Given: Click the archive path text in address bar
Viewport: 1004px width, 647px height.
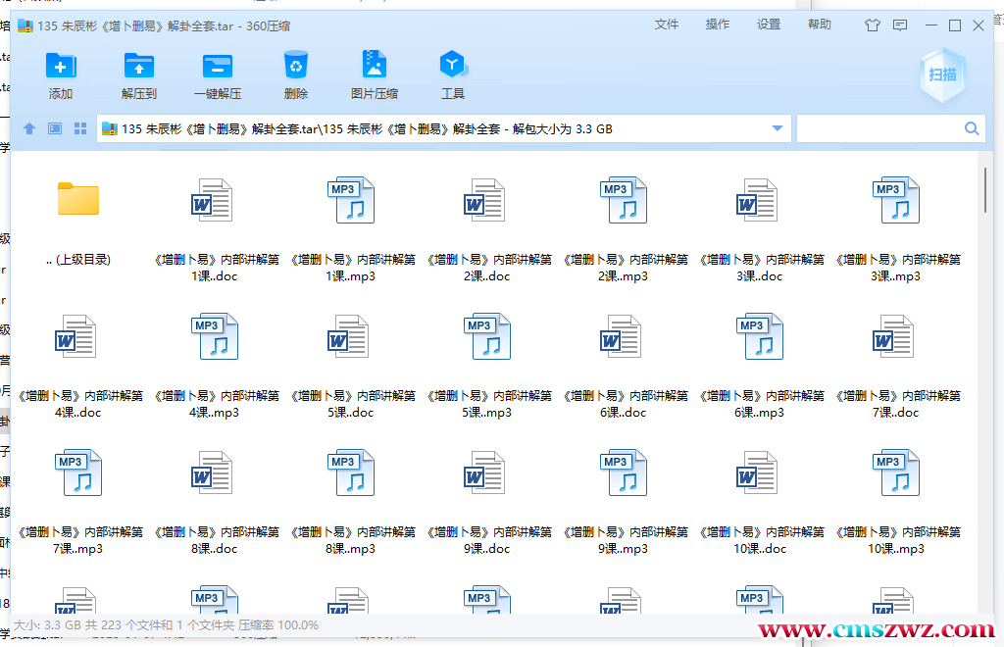Looking at the screenshot, I should (367, 128).
